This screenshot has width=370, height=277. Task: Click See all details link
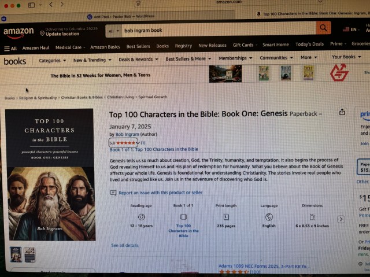tap(125, 245)
